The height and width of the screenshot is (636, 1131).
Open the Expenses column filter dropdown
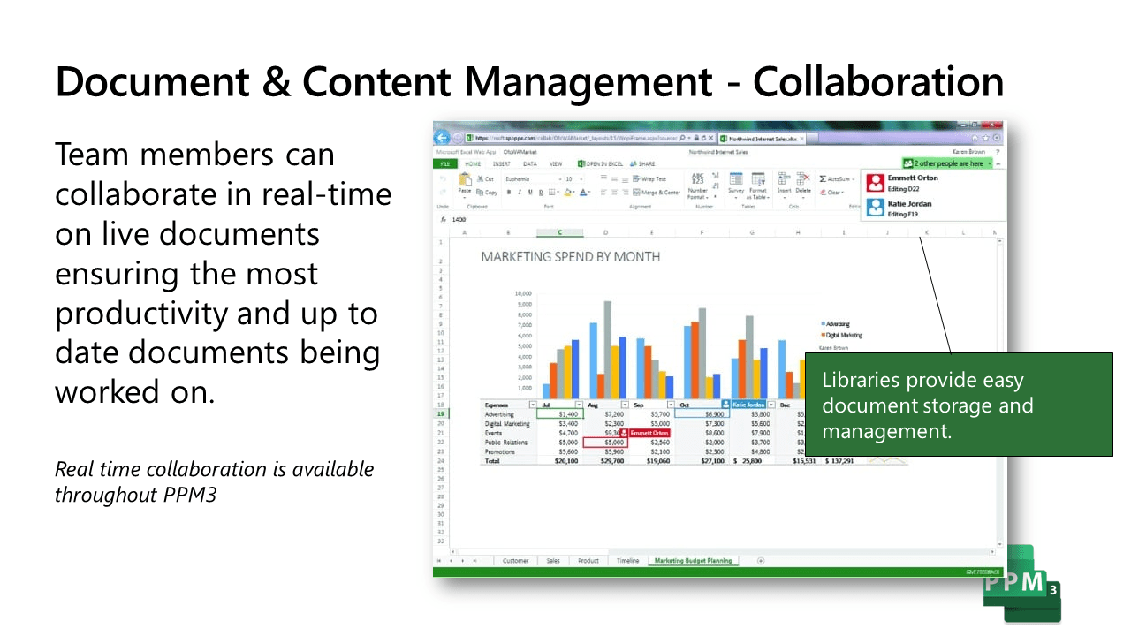click(x=533, y=405)
